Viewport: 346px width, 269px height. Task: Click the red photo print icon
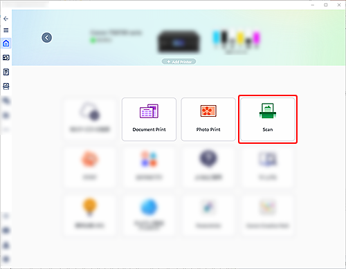tap(208, 111)
